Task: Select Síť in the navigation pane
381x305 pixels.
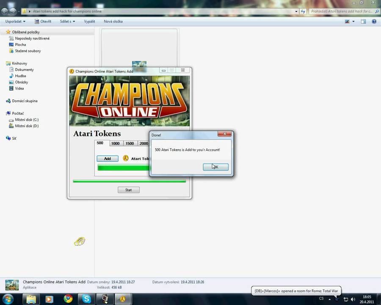Action: coord(14,139)
